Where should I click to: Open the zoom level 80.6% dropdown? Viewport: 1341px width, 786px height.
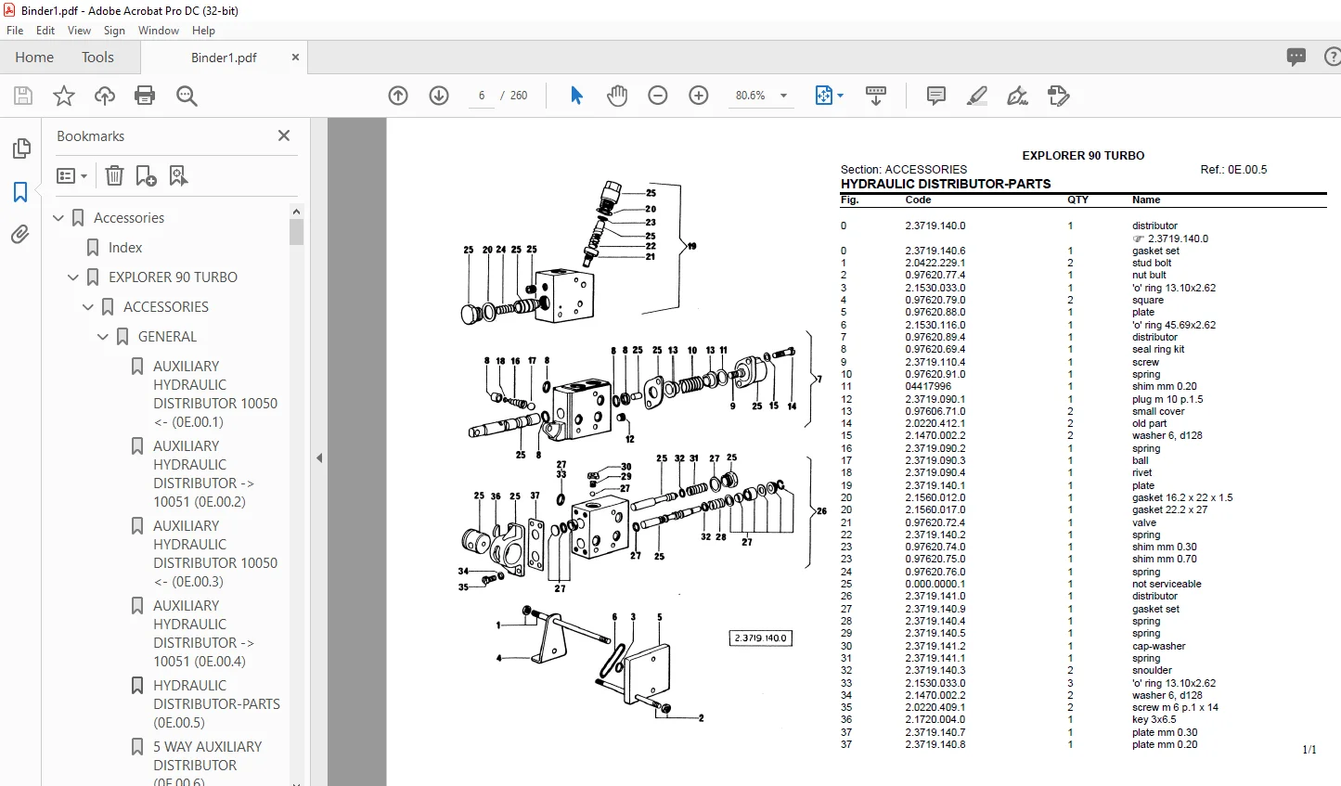tap(783, 96)
